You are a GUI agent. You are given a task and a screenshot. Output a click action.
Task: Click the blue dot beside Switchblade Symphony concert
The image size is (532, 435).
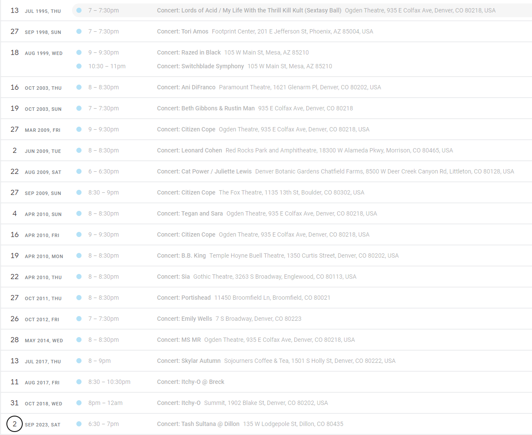pos(79,66)
